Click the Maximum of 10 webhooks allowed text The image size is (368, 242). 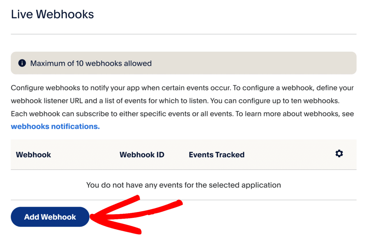point(91,64)
